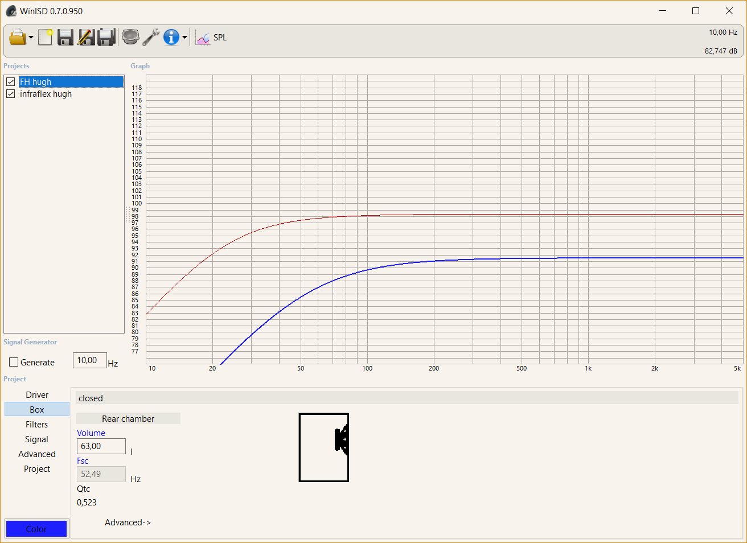
Task: Open a project with the folder icon
Action: pos(18,38)
